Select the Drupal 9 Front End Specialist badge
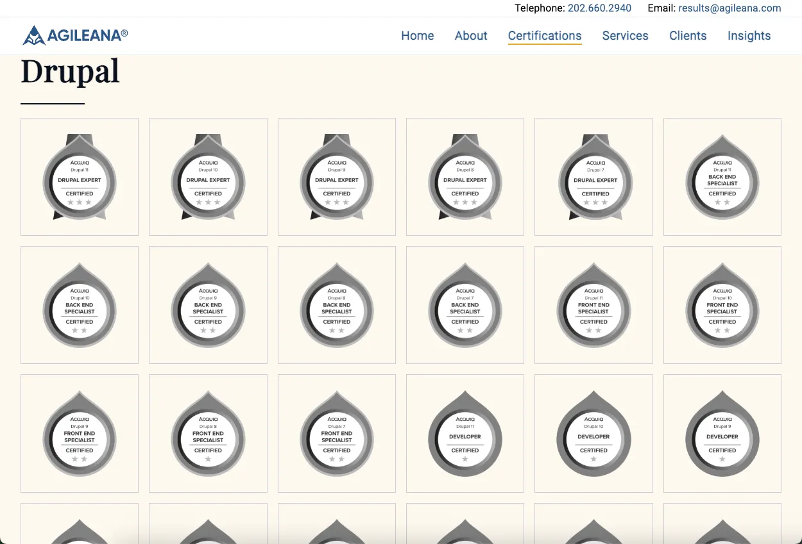The width and height of the screenshot is (802, 544). point(80,433)
